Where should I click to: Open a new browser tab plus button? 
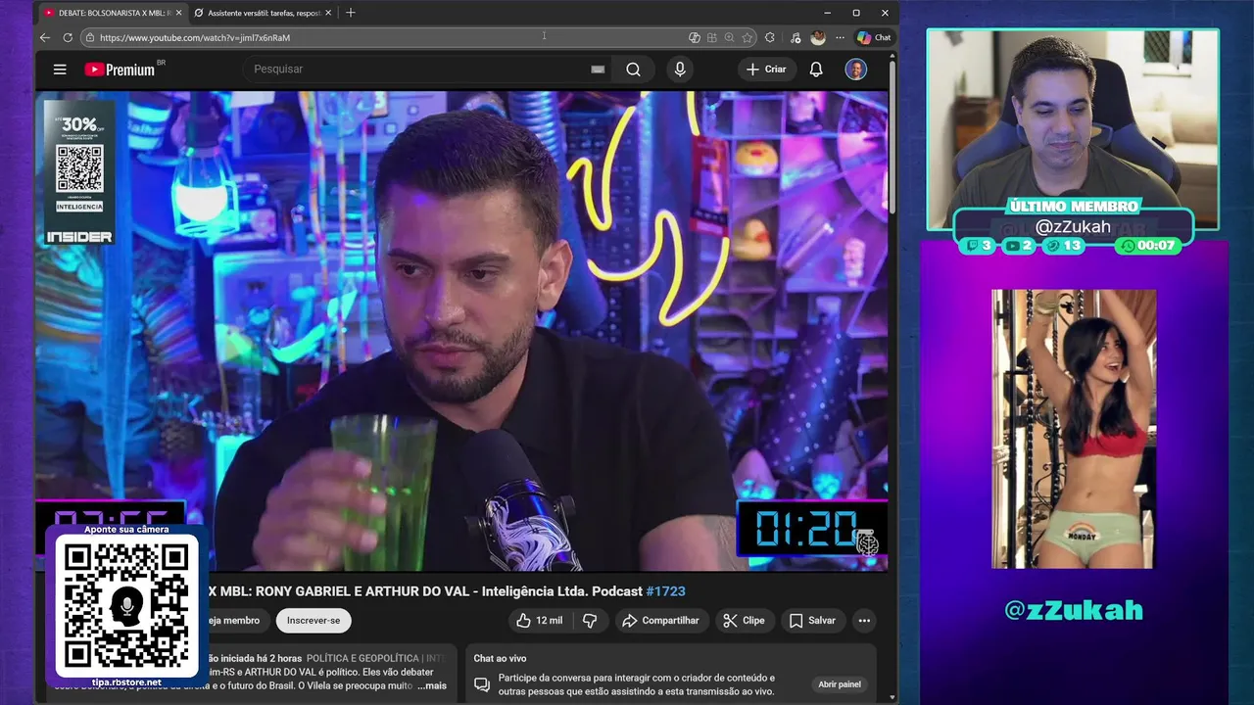[351, 13]
